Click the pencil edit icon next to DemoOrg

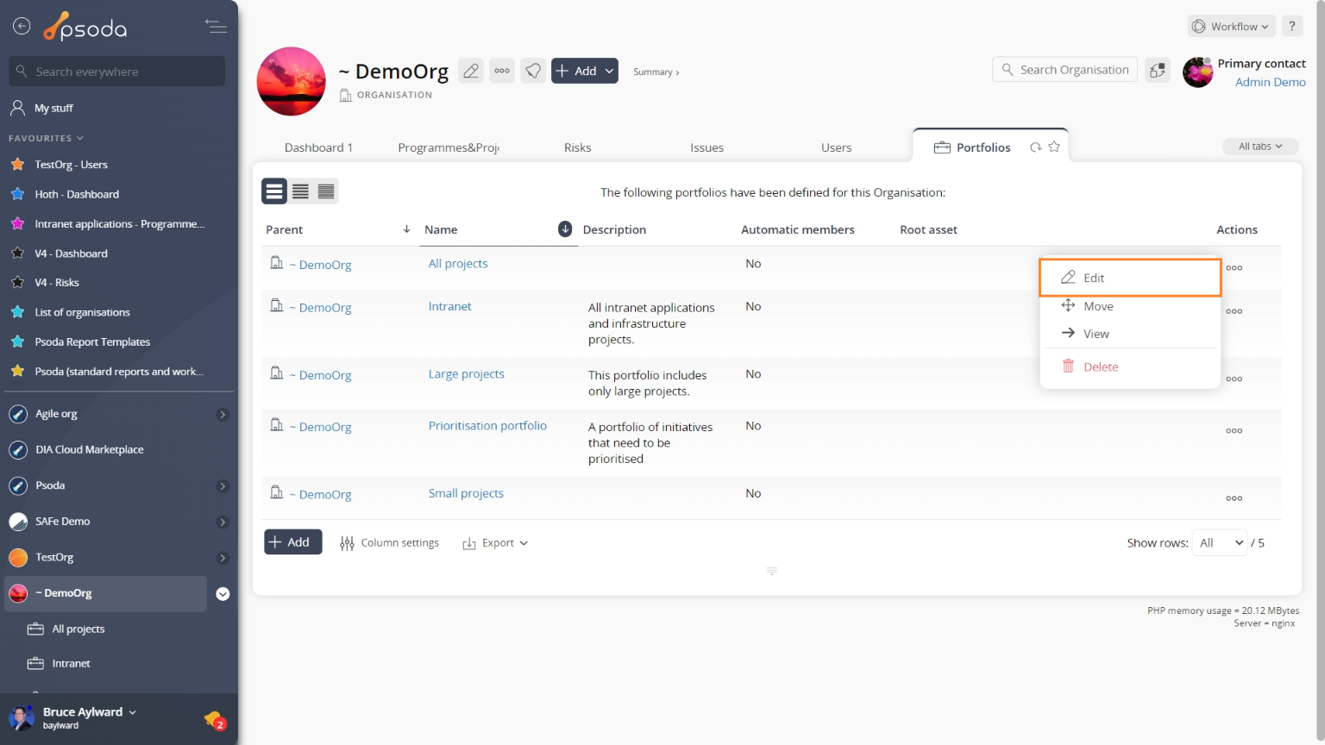[471, 71]
